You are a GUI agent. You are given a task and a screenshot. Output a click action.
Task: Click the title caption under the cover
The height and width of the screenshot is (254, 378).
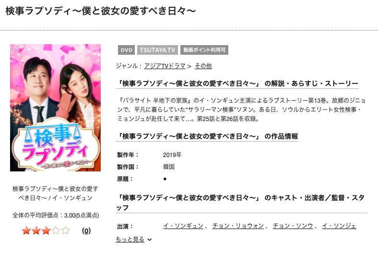click(56, 193)
